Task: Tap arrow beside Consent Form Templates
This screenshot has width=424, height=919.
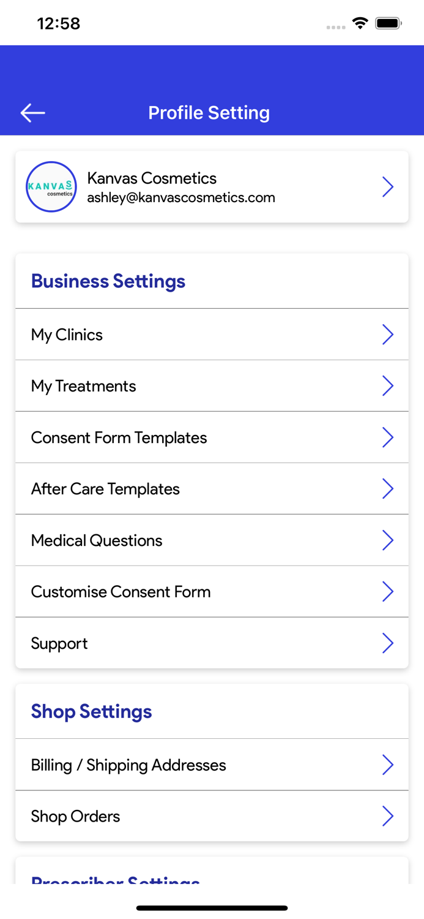Action: point(387,437)
